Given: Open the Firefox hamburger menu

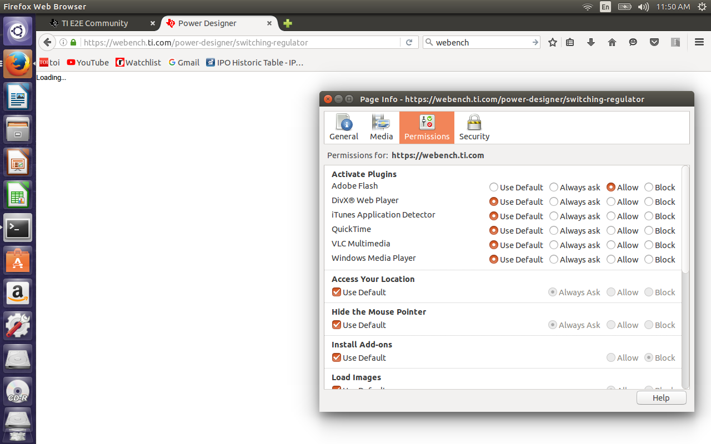Looking at the screenshot, I should coord(699,42).
